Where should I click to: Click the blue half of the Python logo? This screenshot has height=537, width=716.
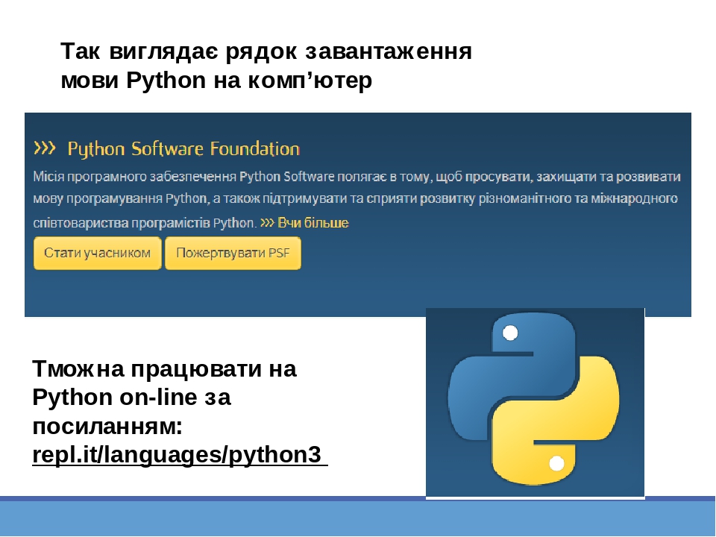pyautogui.click(x=492, y=373)
